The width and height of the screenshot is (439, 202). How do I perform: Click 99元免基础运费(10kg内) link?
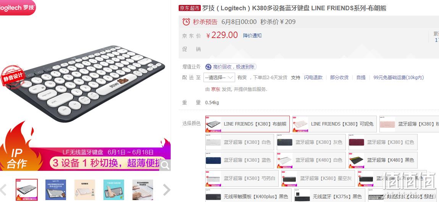(399, 77)
